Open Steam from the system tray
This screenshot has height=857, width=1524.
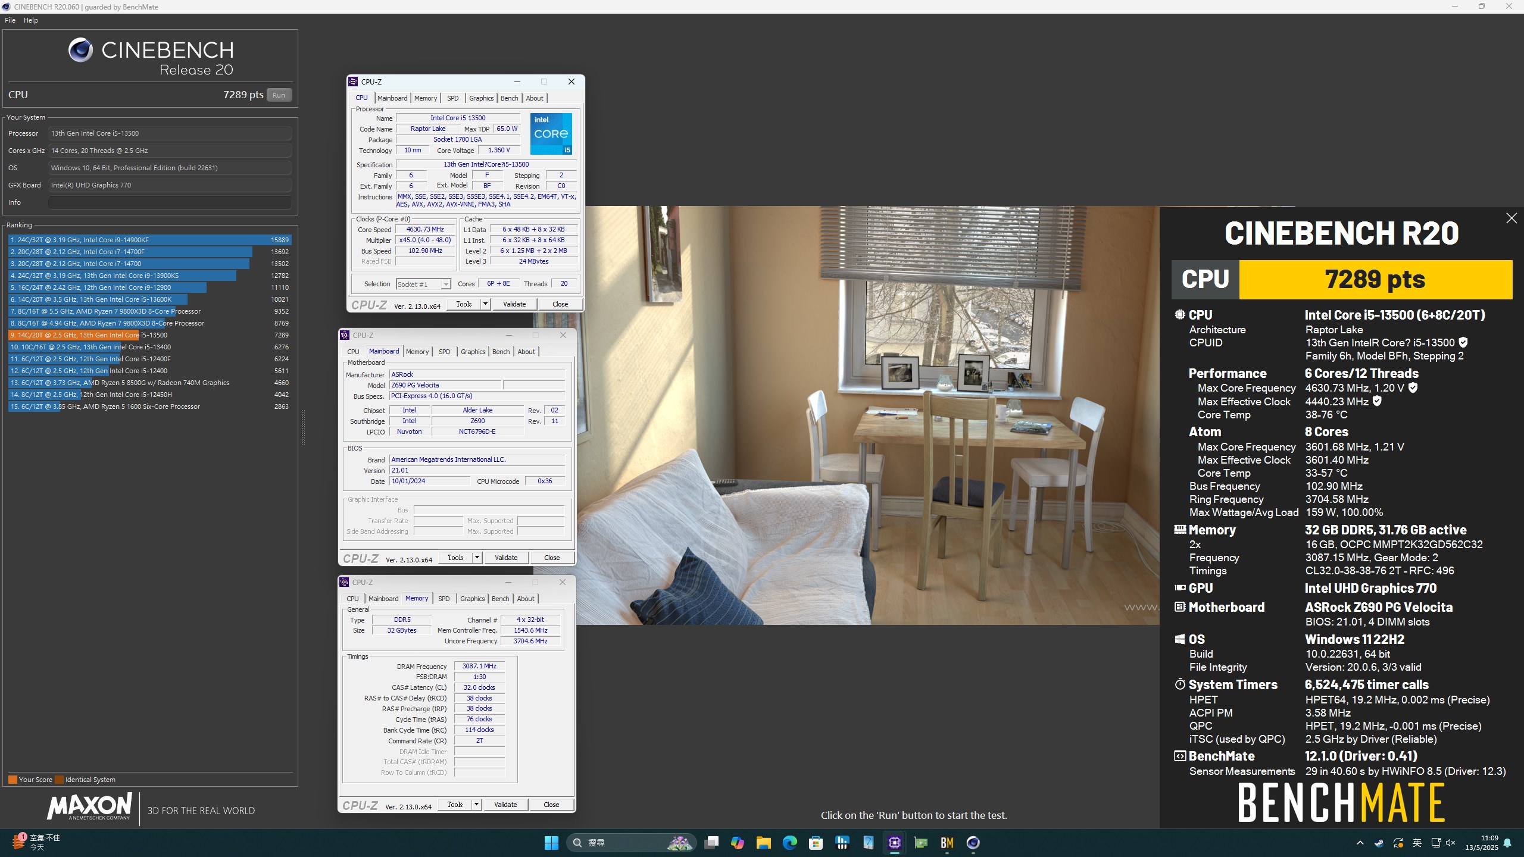point(1379,843)
